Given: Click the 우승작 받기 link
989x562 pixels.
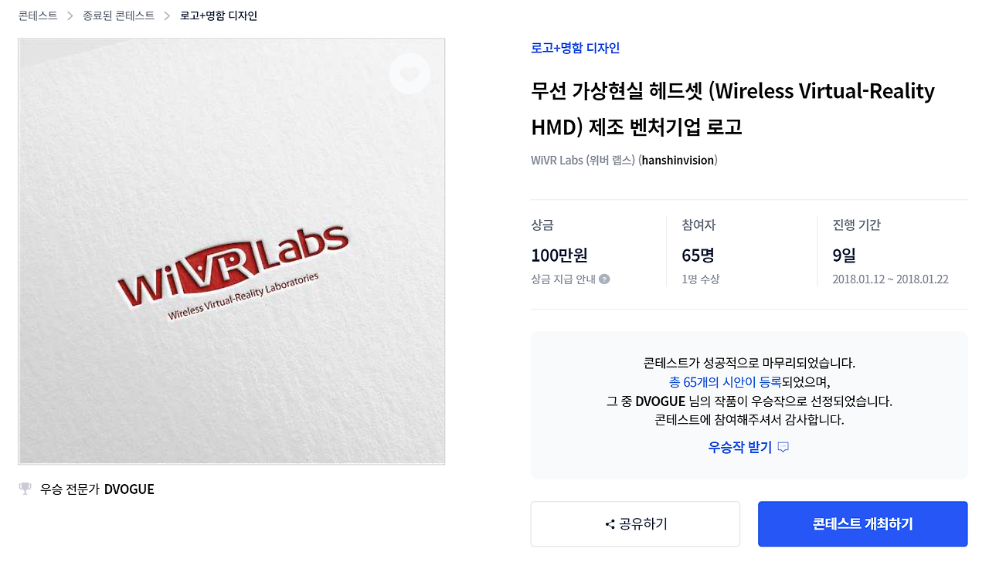Looking at the screenshot, I should coord(740,447).
